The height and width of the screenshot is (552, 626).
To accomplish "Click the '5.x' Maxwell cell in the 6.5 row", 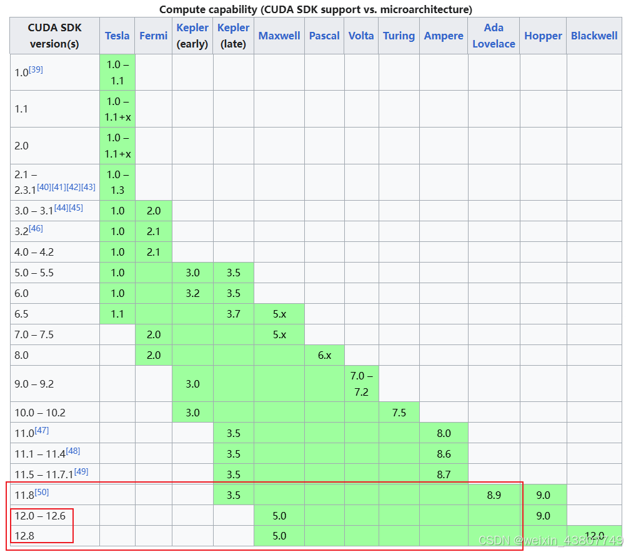I will (279, 314).
